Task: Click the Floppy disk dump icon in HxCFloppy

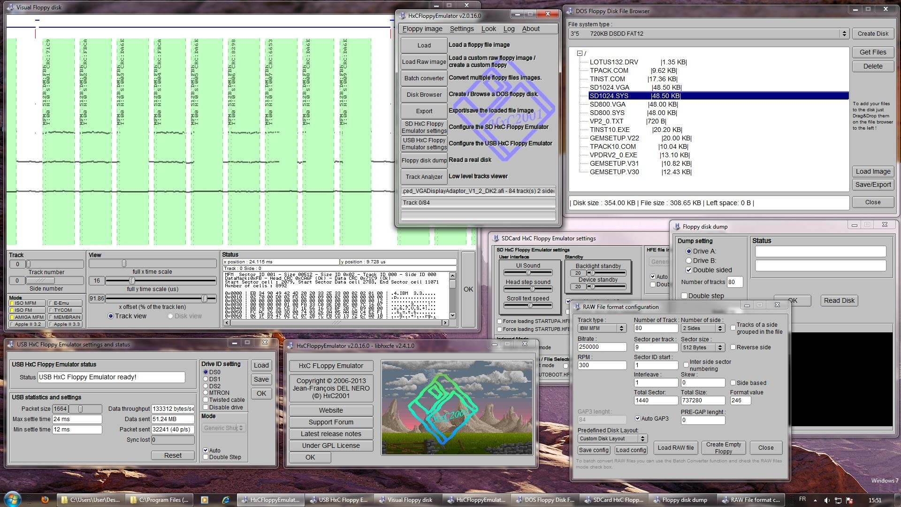Action: point(423,160)
